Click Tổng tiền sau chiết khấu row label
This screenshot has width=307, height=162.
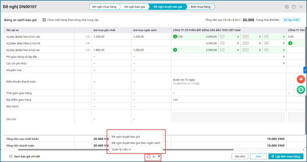point(22,139)
